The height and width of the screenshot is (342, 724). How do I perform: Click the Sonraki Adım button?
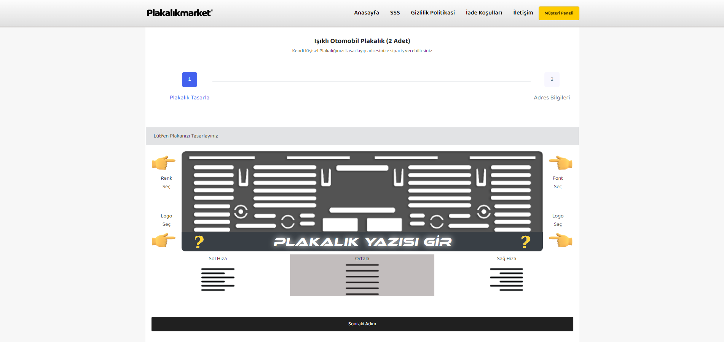362,324
